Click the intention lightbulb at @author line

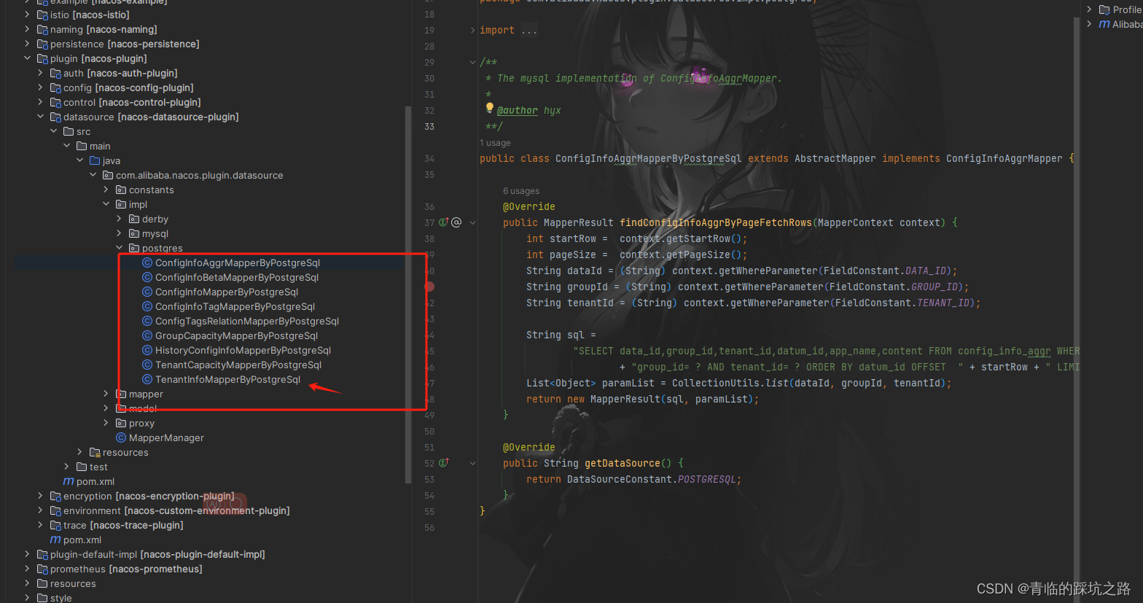click(x=490, y=108)
